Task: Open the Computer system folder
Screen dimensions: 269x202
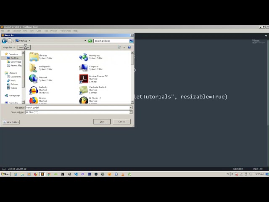Action: point(91,68)
